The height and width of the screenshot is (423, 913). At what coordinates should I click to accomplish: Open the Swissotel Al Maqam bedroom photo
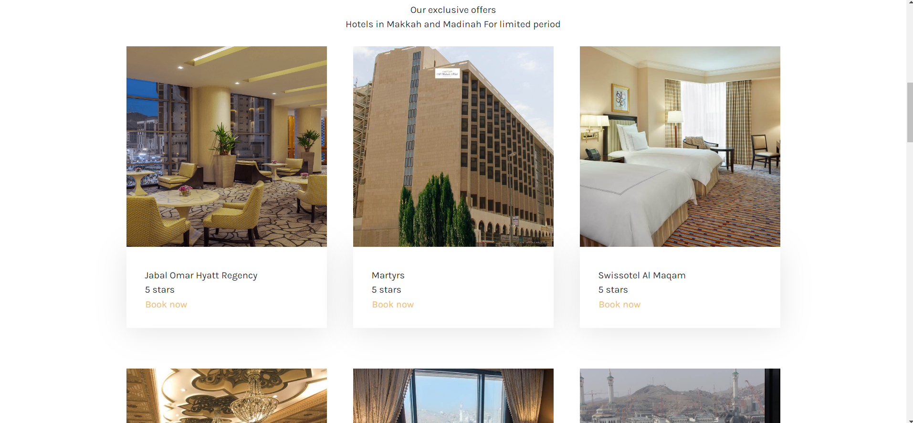[680, 147]
